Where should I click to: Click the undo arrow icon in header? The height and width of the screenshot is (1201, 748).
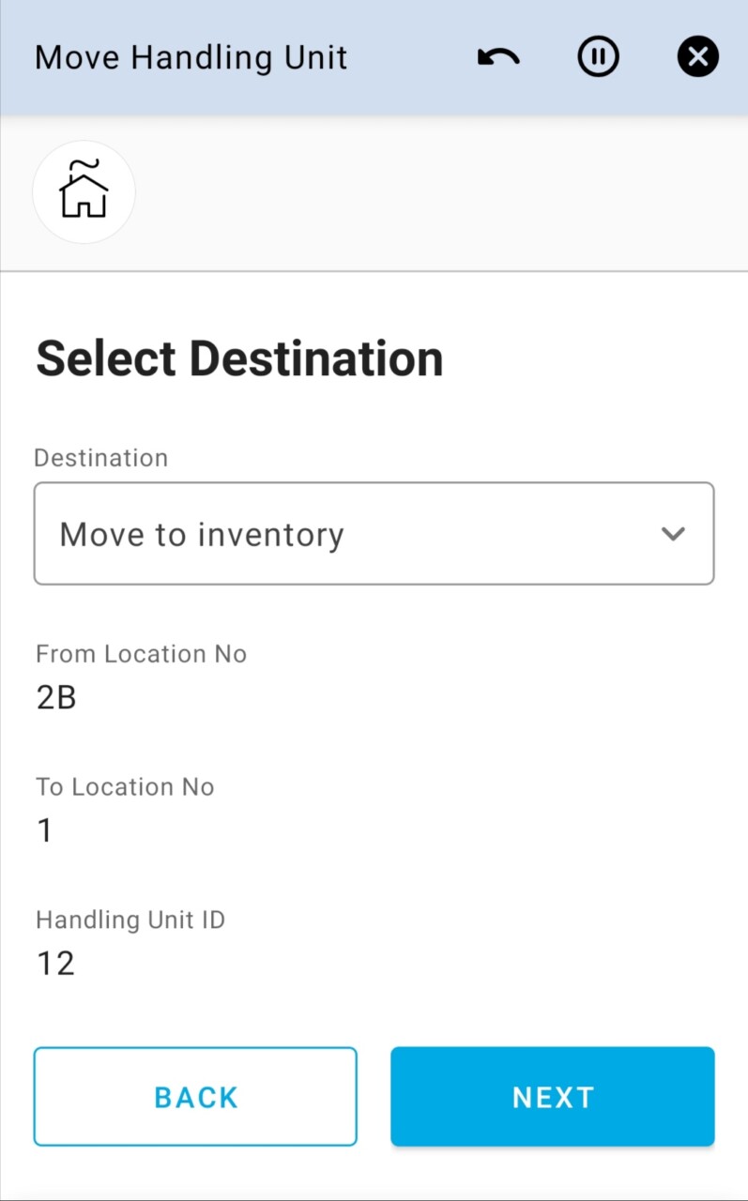[498, 58]
